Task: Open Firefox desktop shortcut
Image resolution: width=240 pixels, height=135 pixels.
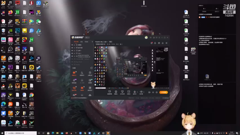Action: point(10,13)
